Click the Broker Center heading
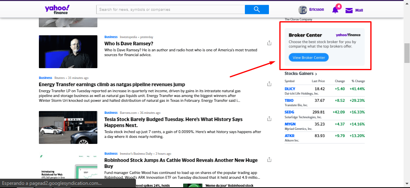 (x=305, y=35)
